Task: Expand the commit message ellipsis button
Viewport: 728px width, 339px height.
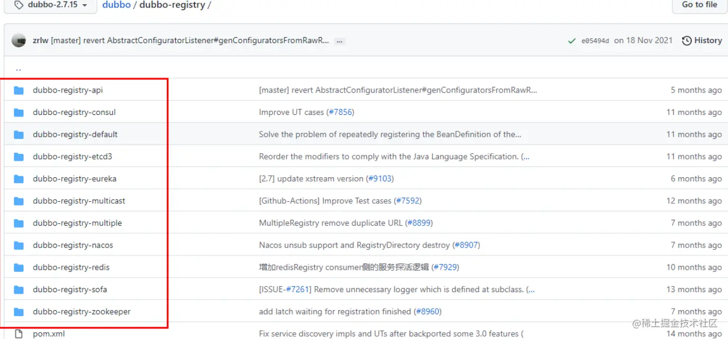Action: [x=339, y=41]
